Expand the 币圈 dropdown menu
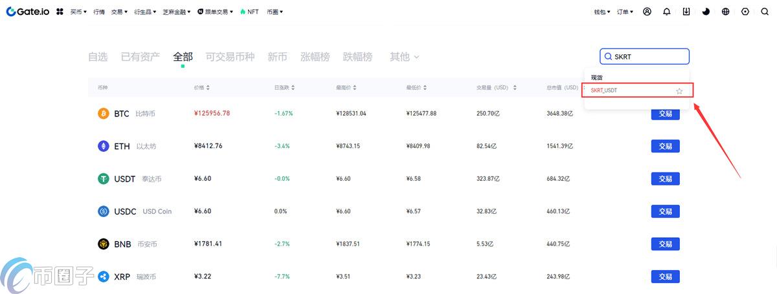This screenshot has width=777, height=294. pyautogui.click(x=275, y=12)
